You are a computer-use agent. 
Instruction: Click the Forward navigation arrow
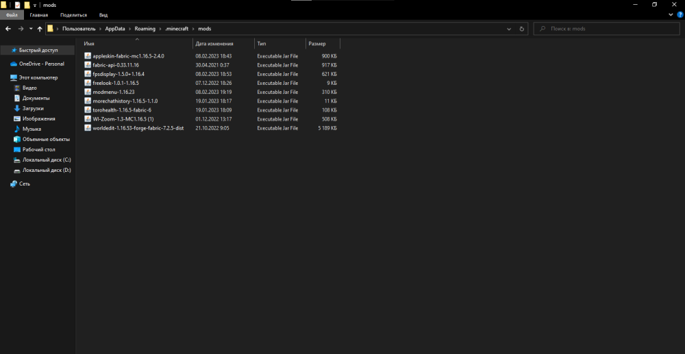[21, 29]
